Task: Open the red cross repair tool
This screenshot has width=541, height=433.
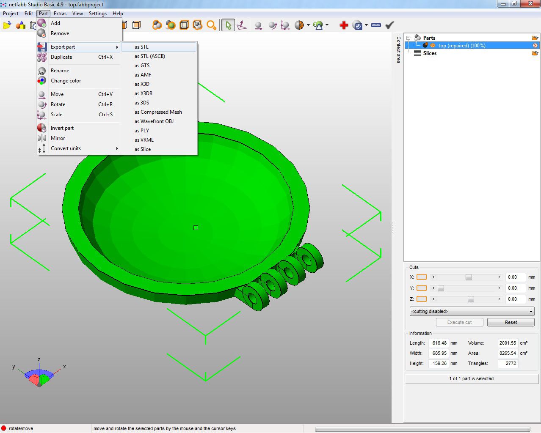Action: (343, 25)
